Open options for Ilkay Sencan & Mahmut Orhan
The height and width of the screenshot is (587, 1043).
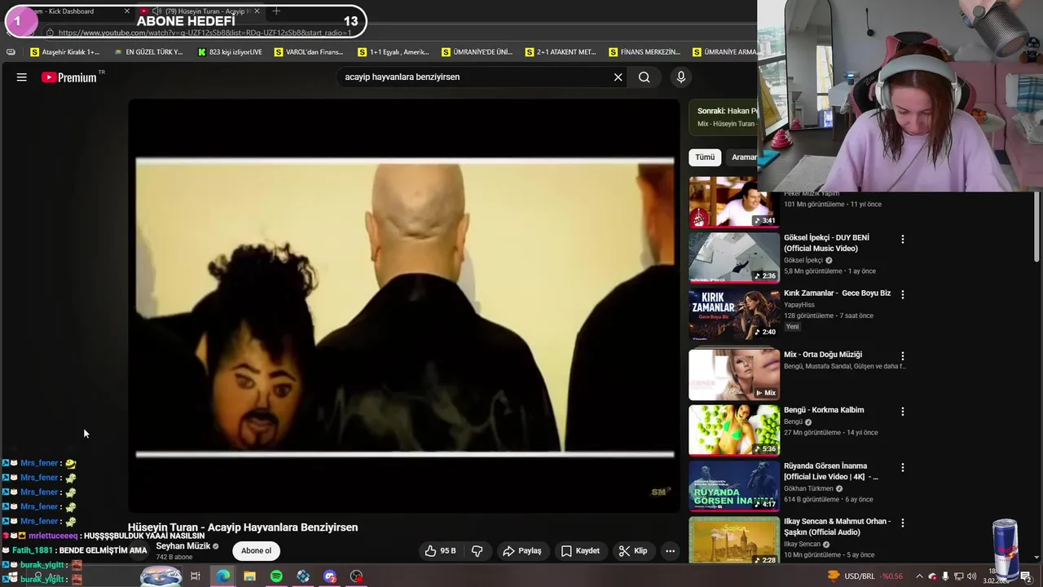pos(902,523)
